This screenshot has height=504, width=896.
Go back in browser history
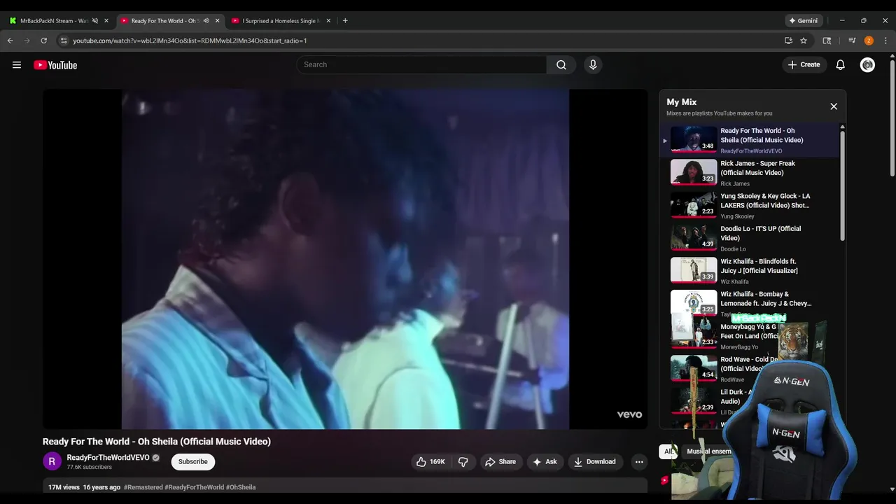(10, 41)
